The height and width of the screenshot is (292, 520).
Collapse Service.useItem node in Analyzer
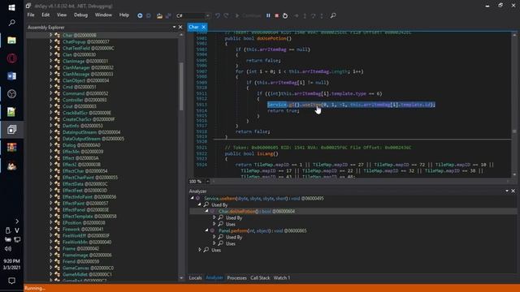[x=192, y=198]
